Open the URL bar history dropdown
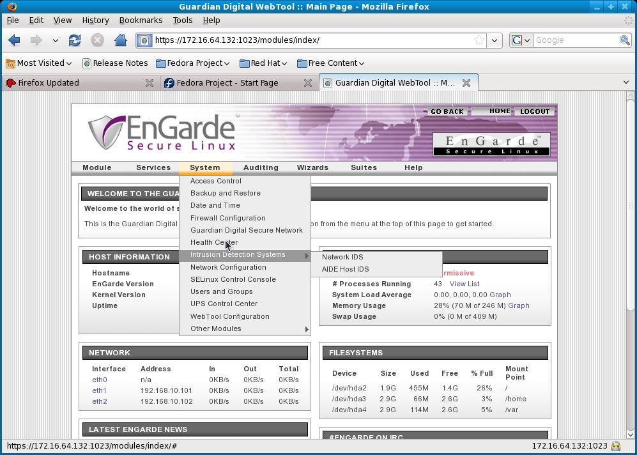637x455 pixels. (x=495, y=40)
